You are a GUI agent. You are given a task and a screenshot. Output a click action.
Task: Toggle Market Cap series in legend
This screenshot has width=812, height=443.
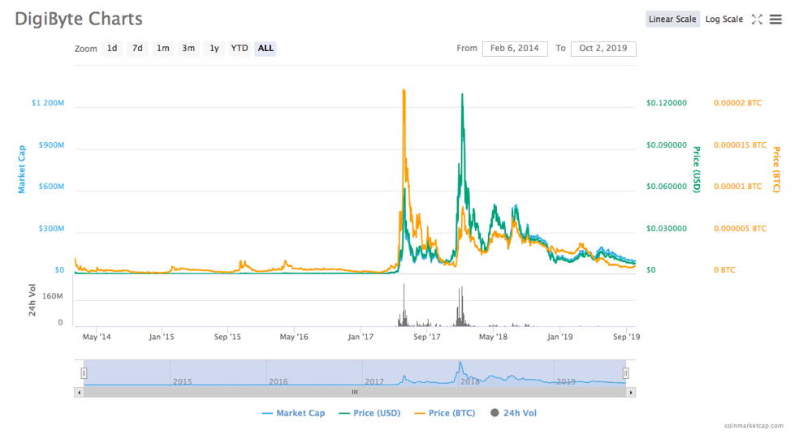[294, 413]
